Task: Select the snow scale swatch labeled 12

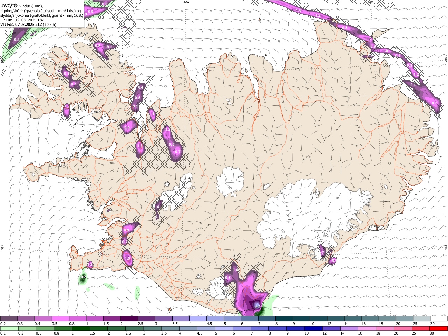Action: 336,319
